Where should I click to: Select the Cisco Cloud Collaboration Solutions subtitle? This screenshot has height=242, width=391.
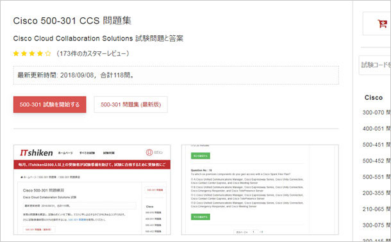98,38
